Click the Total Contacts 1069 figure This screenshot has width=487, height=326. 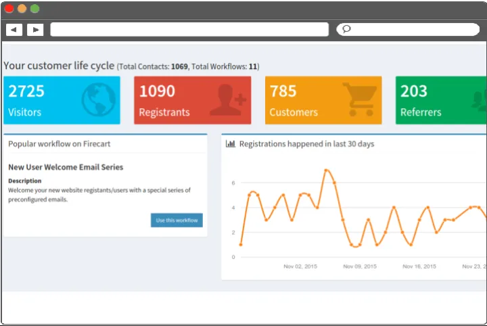tap(179, 67)
